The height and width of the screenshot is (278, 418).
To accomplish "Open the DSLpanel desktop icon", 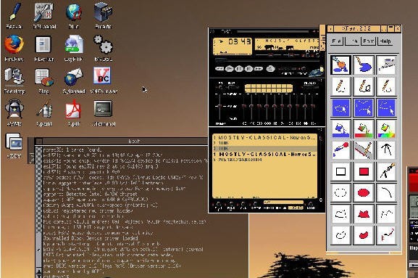I will pyautogui.click(x=44, y=15).
